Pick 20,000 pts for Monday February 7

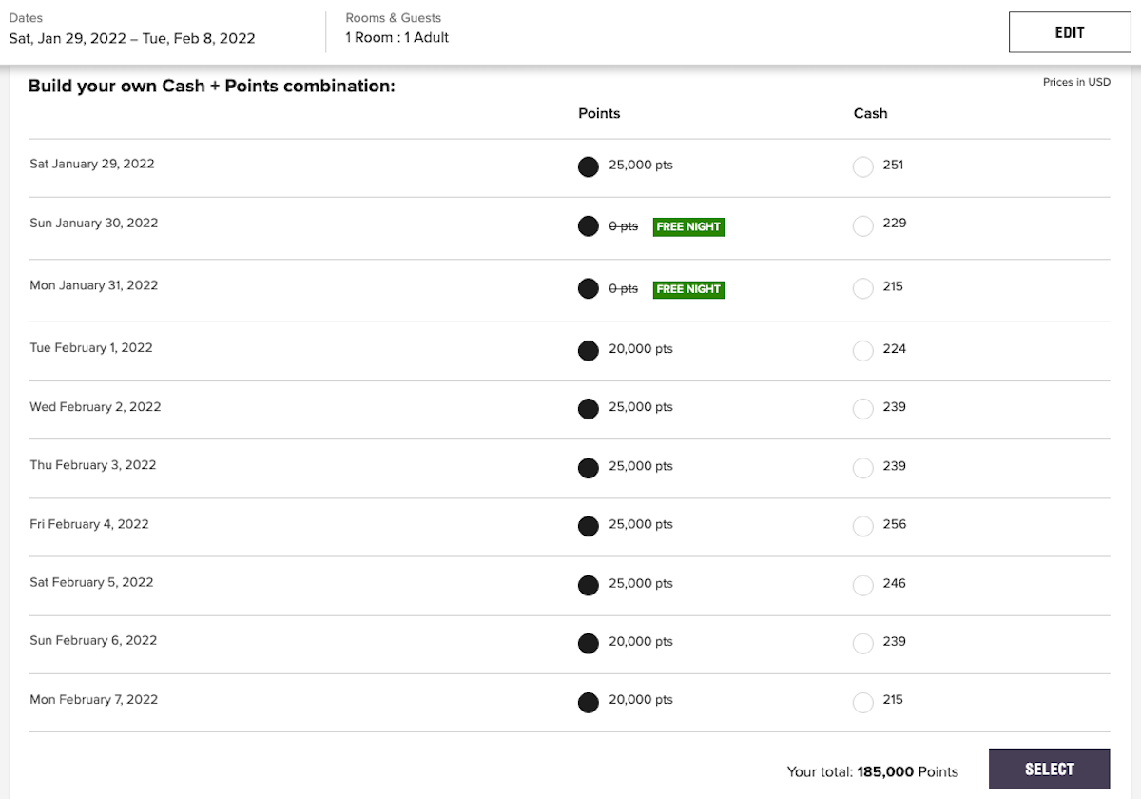(589, 702)
